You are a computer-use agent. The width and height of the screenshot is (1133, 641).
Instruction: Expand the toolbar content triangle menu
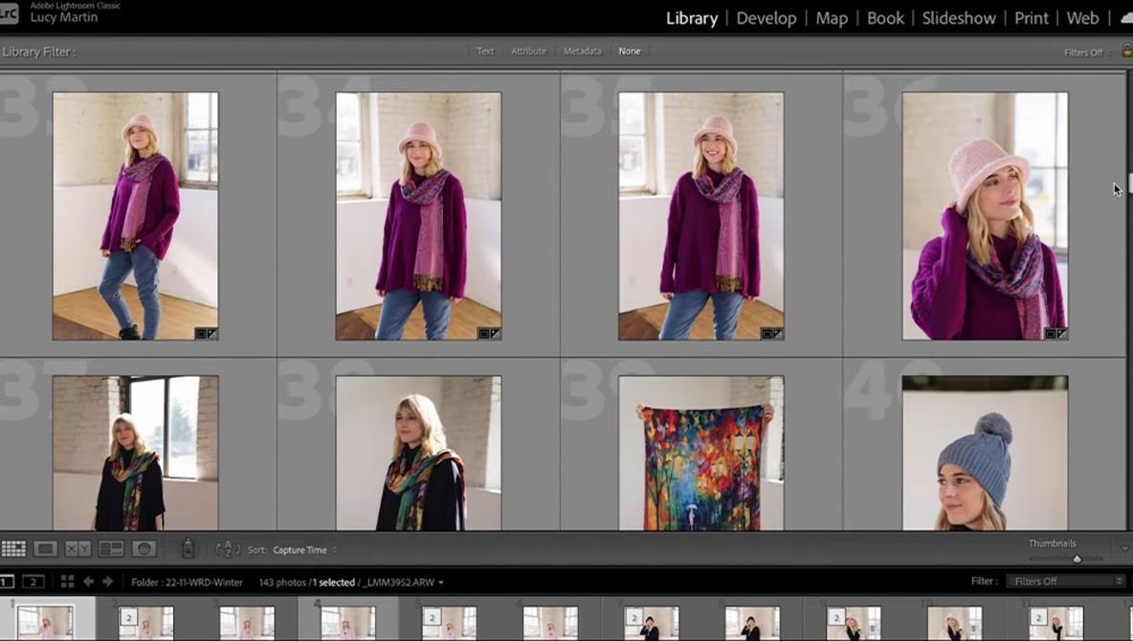point(1124,549)
